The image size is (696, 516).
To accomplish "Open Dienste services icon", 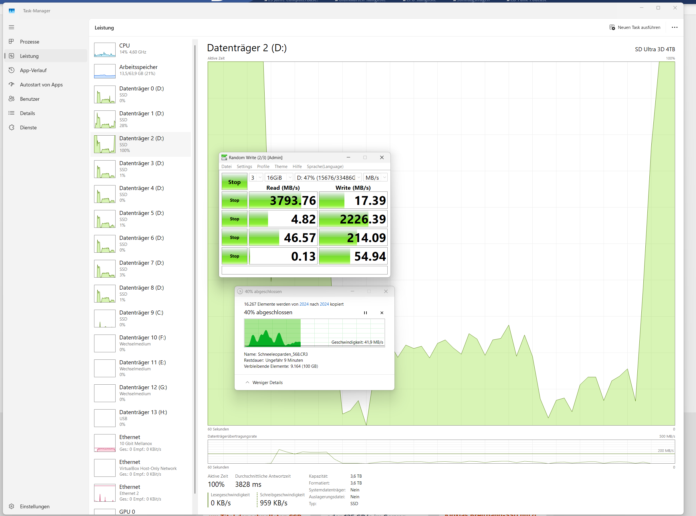I will click(x=11, y=127).
